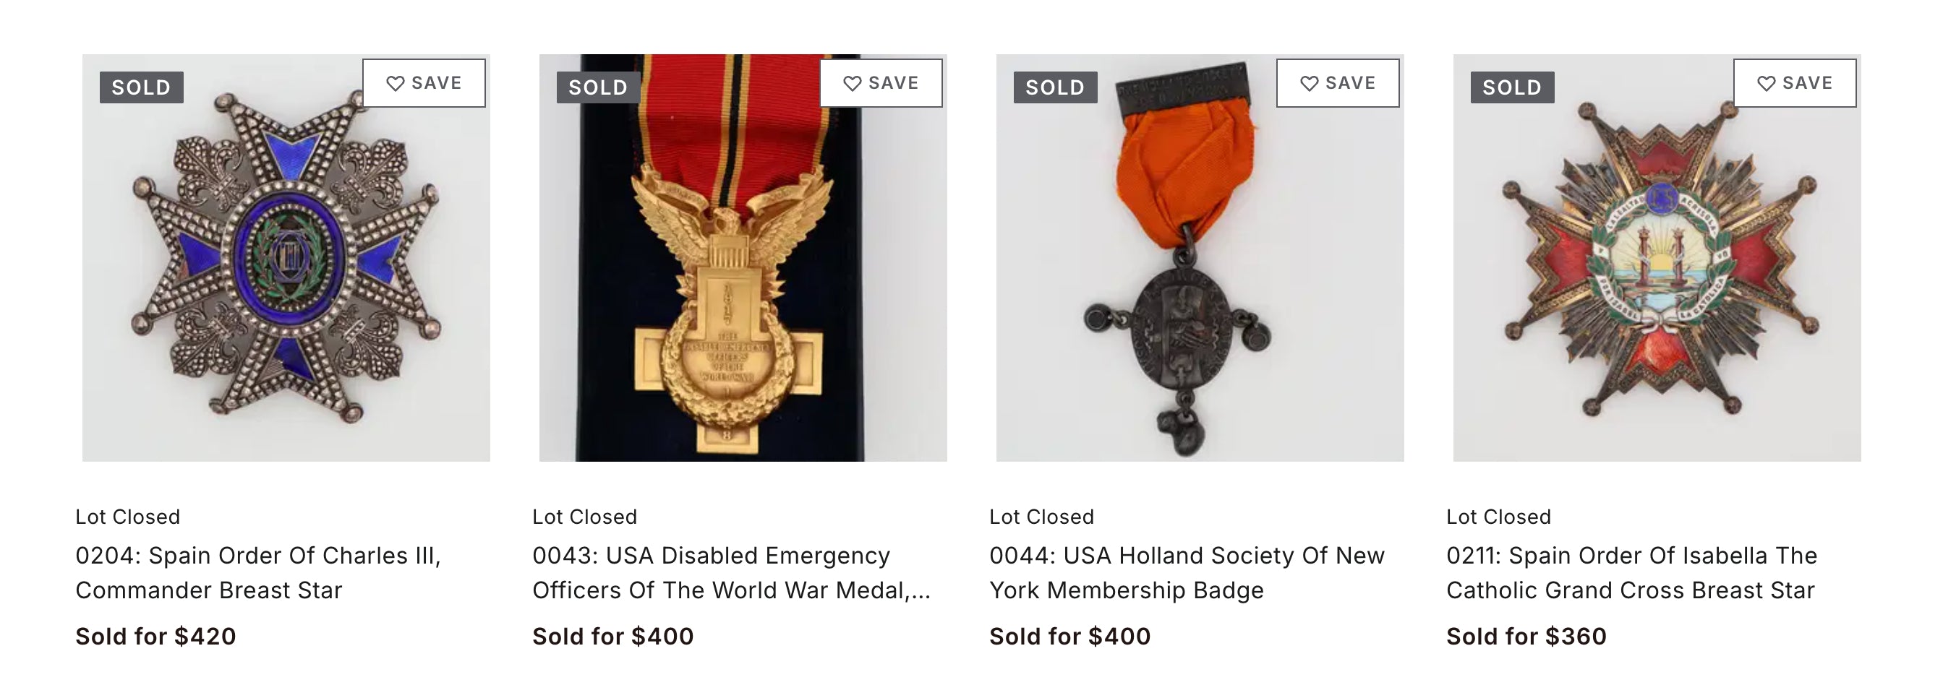Click SOLD badge on Charles III lot
This screenshot has width=1943, height=698.
141,87
